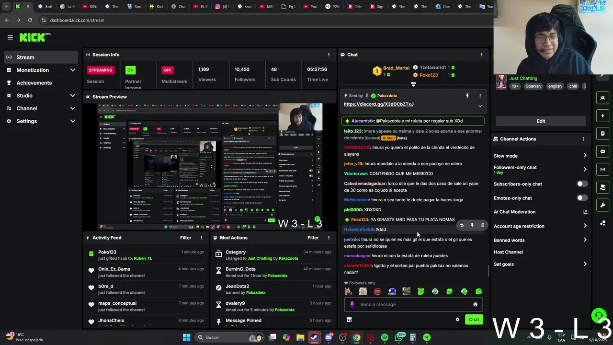This screenshot has height=345, width=613.
Task: Open Host Channel action
Action: (x=508, y=252)
